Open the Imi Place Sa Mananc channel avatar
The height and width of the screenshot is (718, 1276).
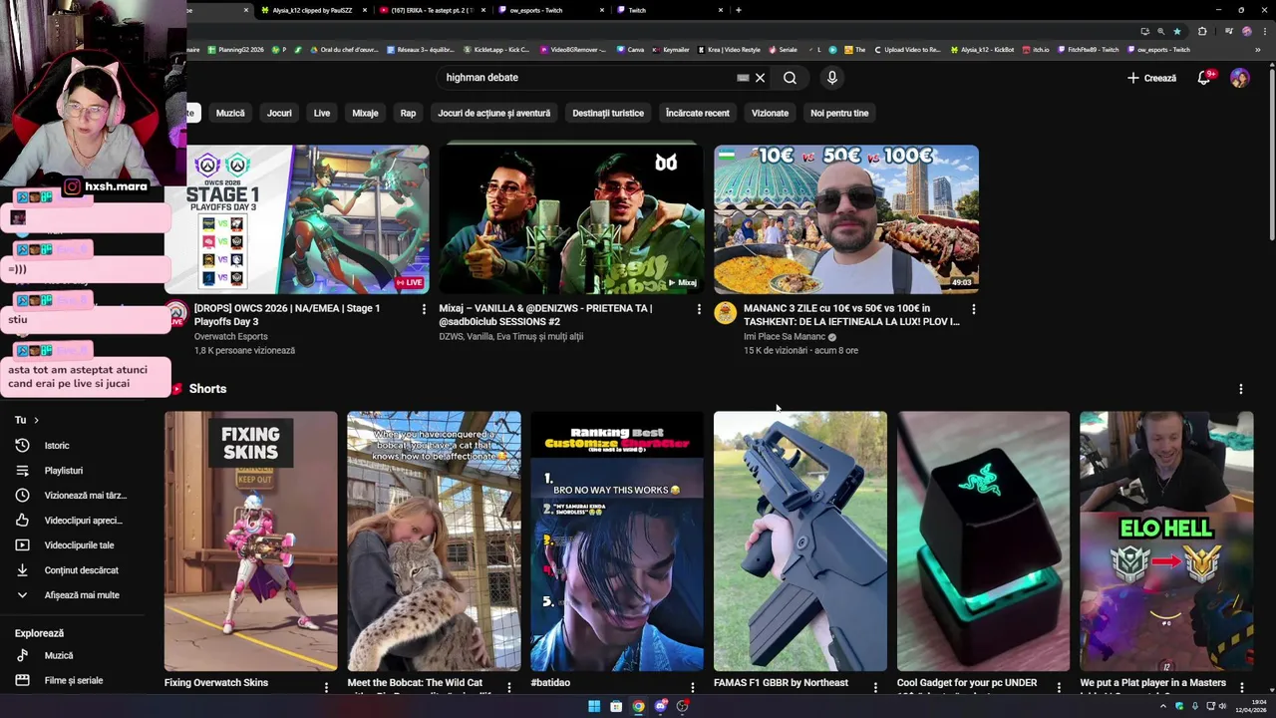725,314
